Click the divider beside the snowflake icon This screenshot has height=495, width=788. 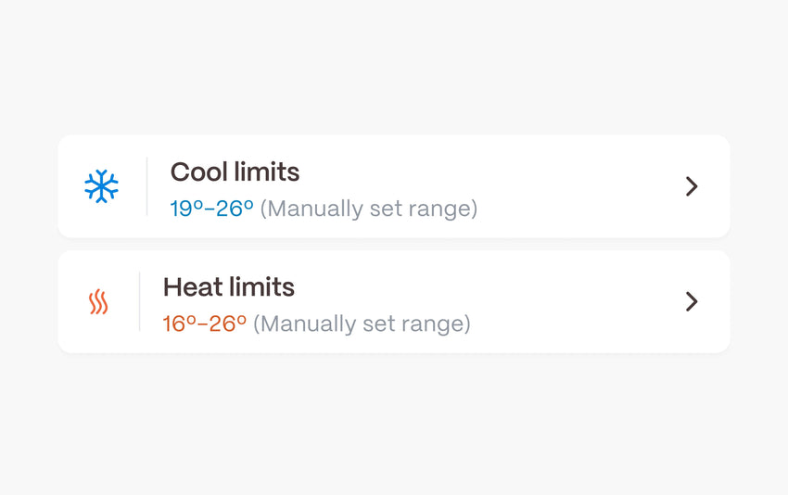pyautogui.click(x=146, y=186)
